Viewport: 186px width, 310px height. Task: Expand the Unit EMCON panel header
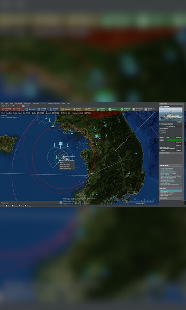171,198
